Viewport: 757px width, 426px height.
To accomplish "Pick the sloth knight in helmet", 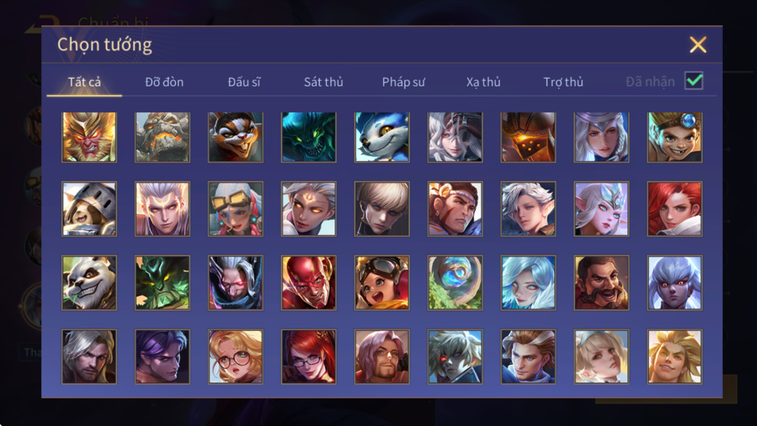I will tap(89, 209).
